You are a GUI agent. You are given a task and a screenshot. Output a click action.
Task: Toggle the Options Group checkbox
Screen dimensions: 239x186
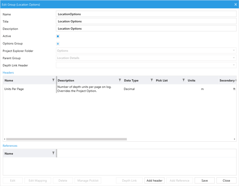58,44
